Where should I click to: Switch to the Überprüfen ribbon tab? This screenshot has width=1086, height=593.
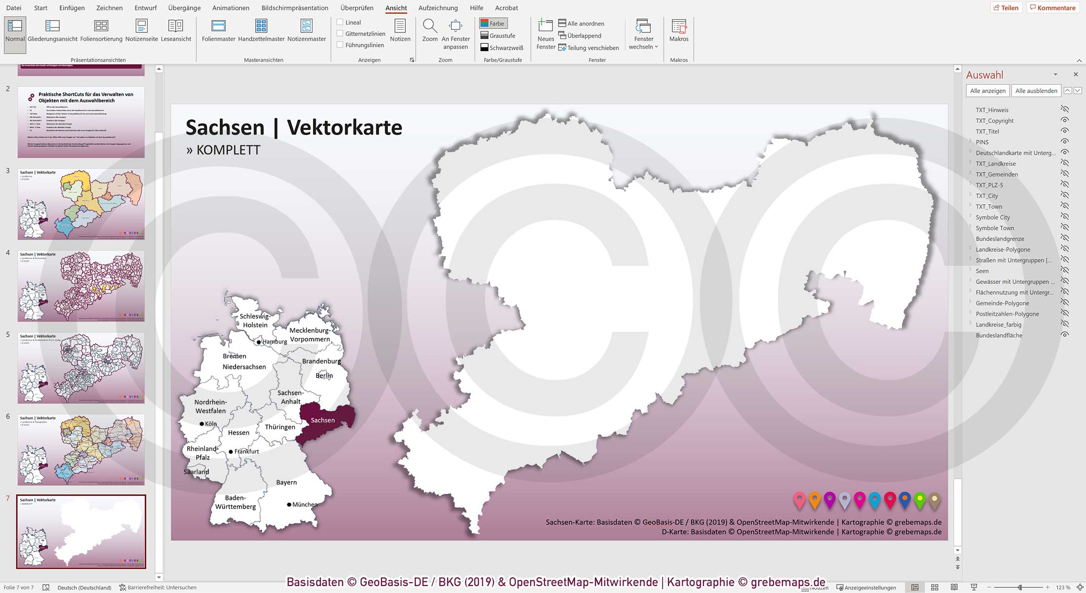pos(356,8)
